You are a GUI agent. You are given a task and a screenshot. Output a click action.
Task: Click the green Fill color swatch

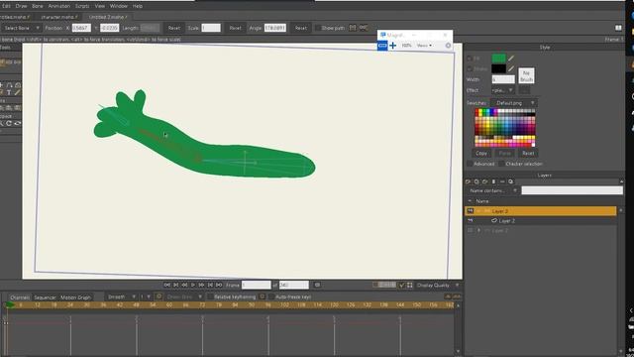click(x=498, y=59)
